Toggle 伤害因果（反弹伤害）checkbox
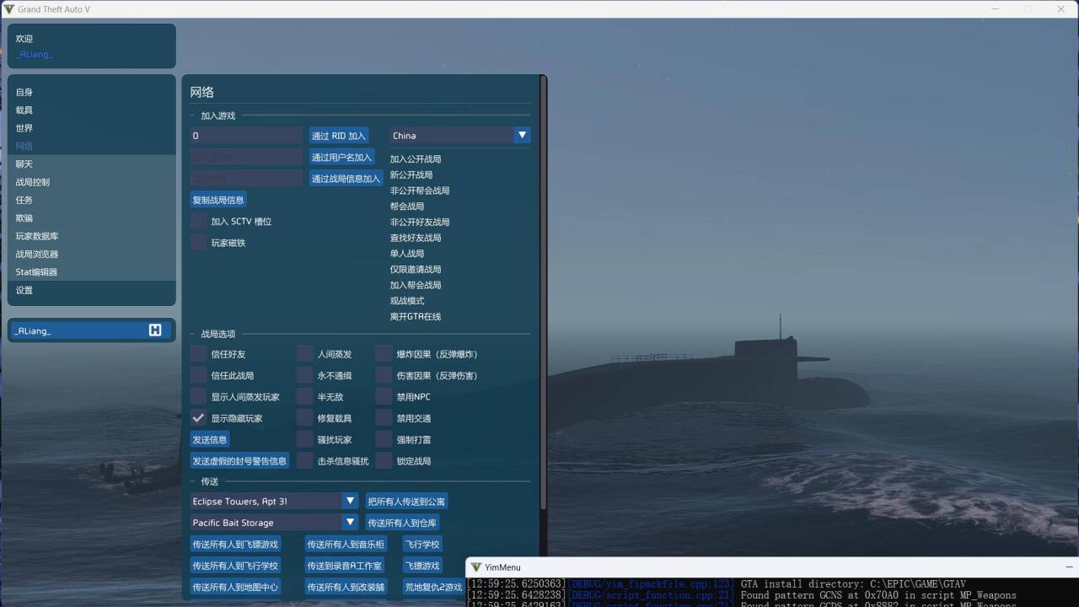 [x=384, y=375]
